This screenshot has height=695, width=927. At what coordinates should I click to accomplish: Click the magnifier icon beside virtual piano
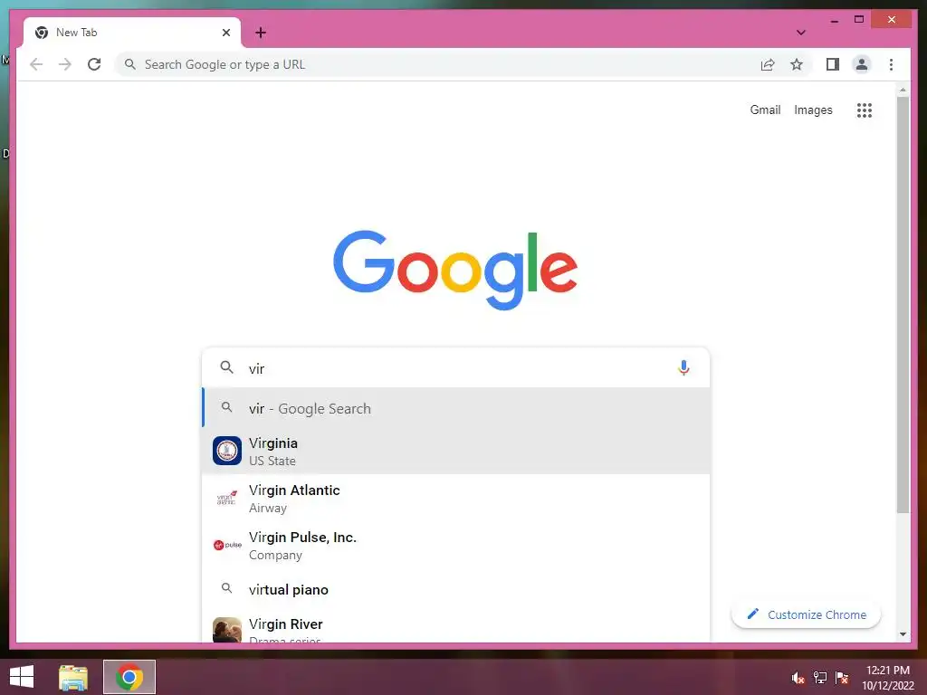[226, 588]
